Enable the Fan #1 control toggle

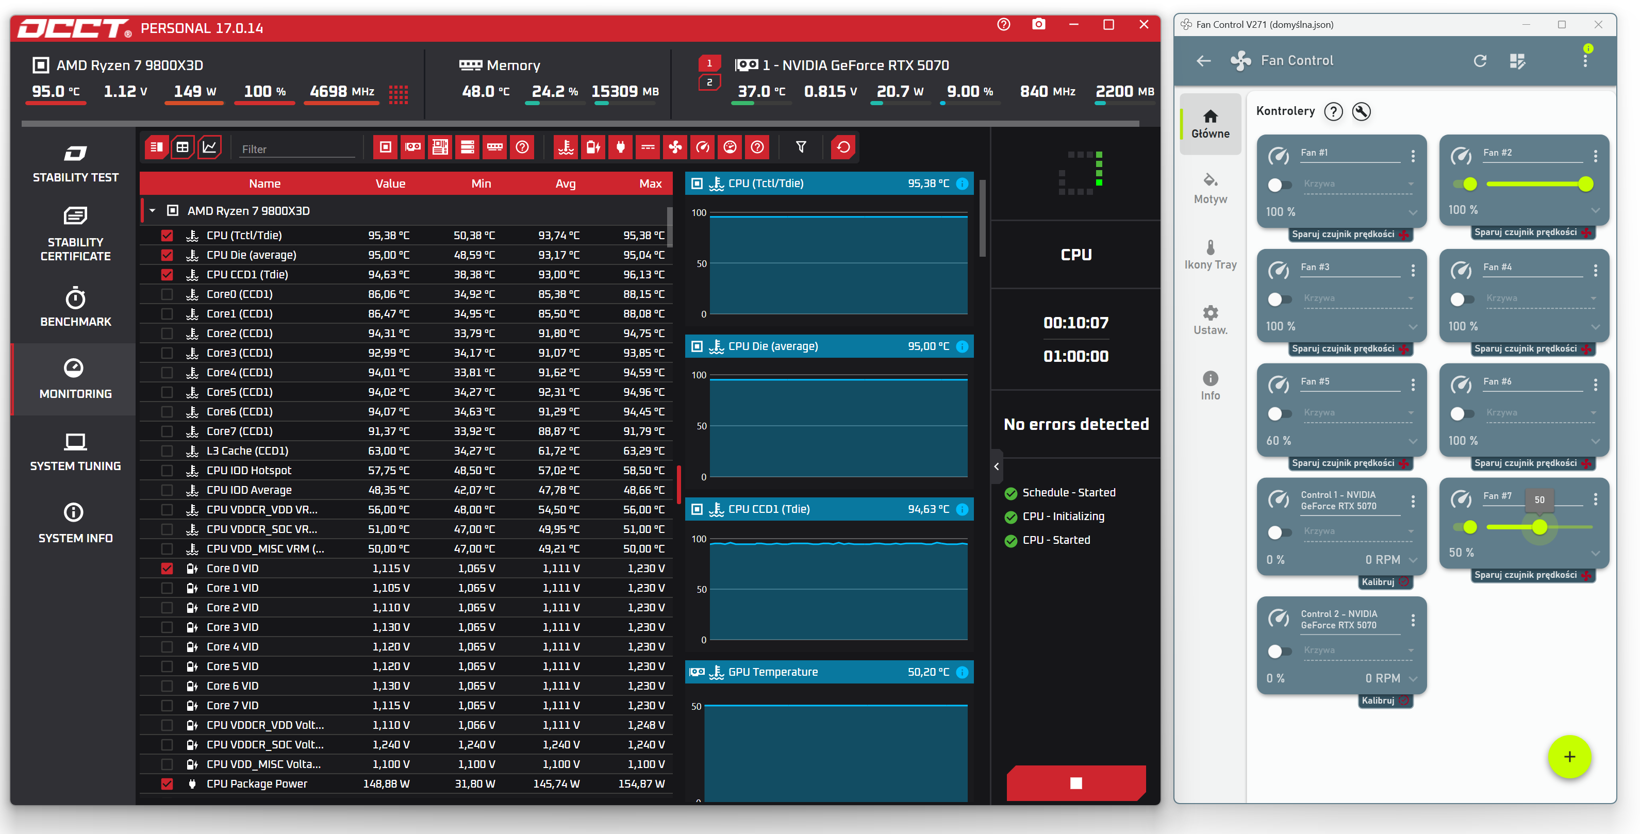[x=1279, y=185]
